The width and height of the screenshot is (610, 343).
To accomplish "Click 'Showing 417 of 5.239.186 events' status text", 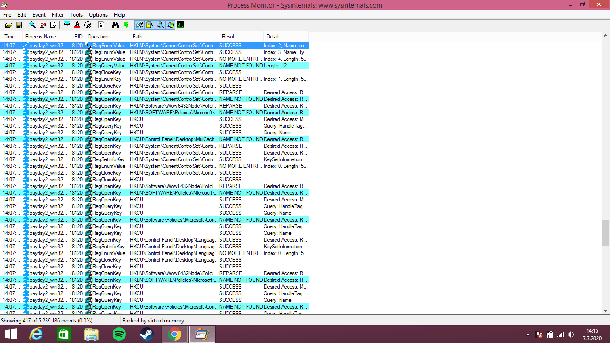I will (47, 321).
